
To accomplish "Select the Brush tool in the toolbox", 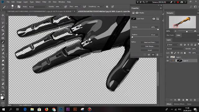I will point(3,42).
